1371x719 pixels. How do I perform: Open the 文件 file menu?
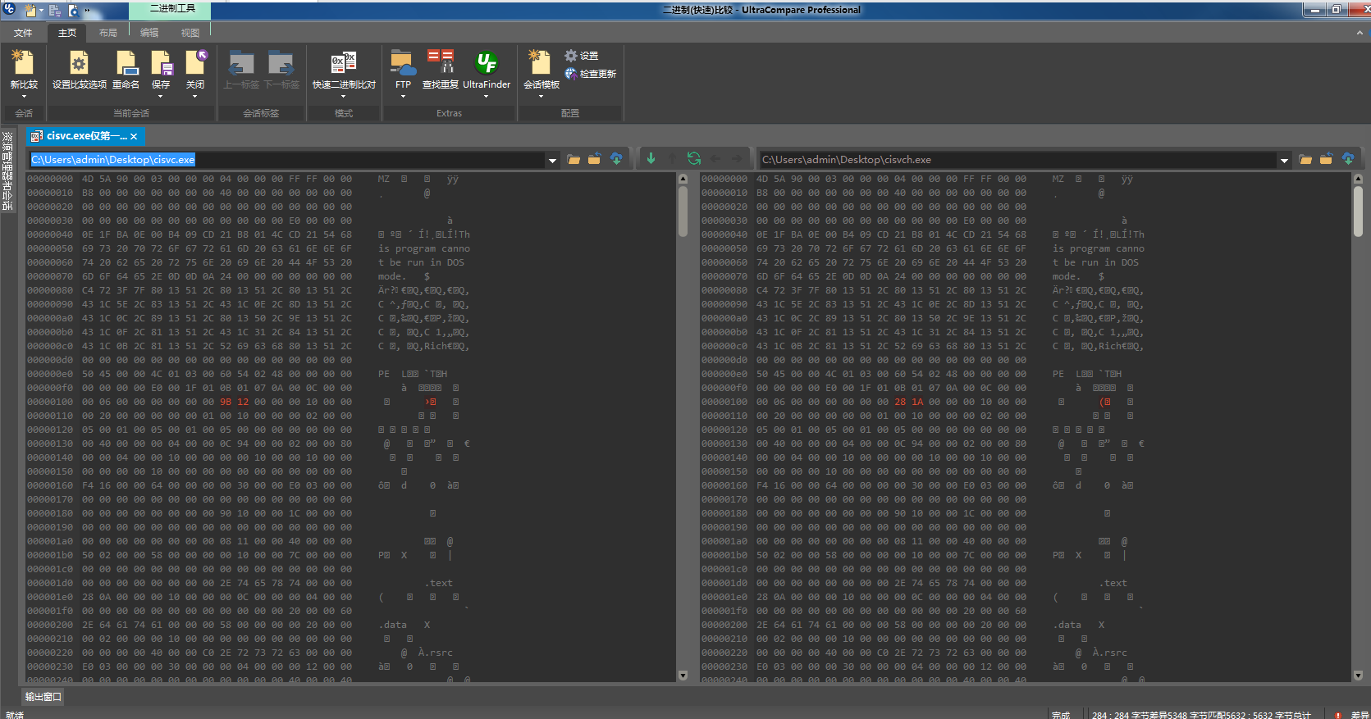23,33
